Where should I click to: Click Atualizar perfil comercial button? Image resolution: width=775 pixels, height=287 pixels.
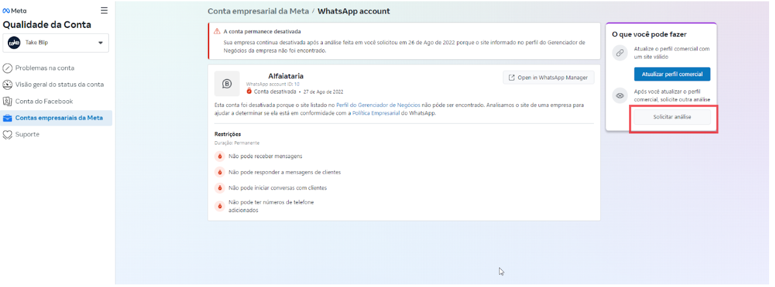[672, 74]
